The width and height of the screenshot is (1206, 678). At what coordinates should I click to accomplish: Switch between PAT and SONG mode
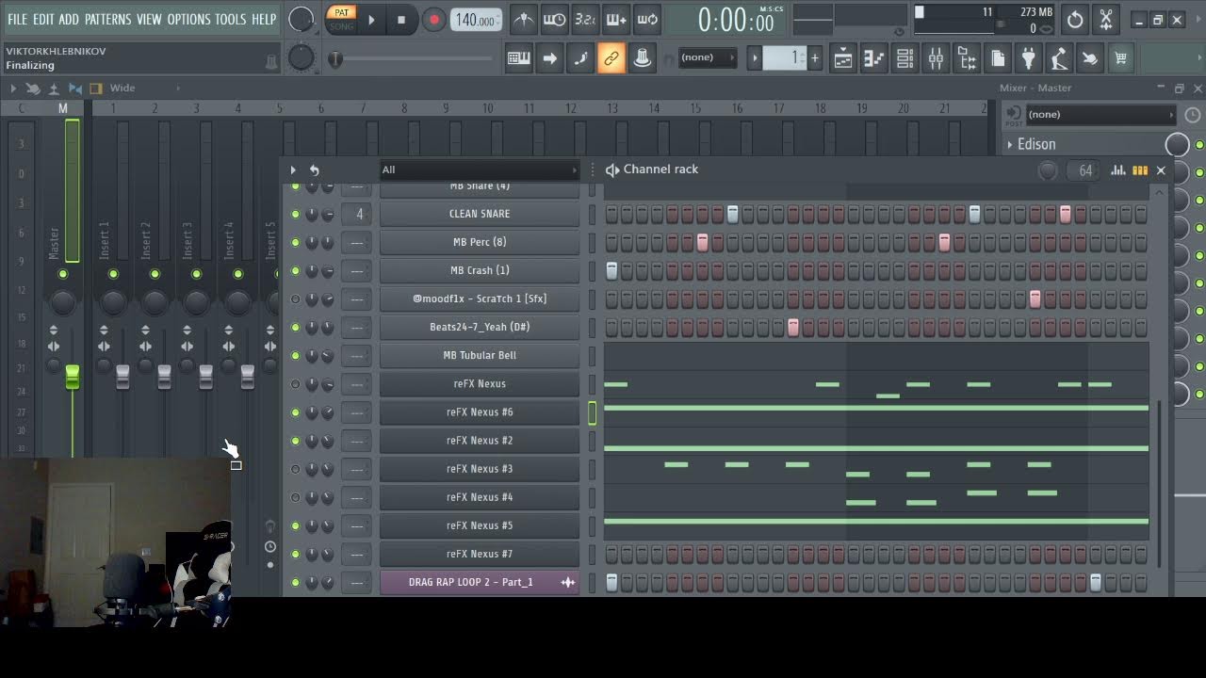tap(342, 19)
